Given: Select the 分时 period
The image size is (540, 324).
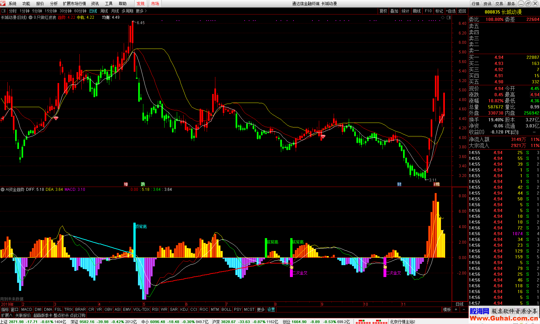Looking at the screenshot, I should tap(13, 11).
